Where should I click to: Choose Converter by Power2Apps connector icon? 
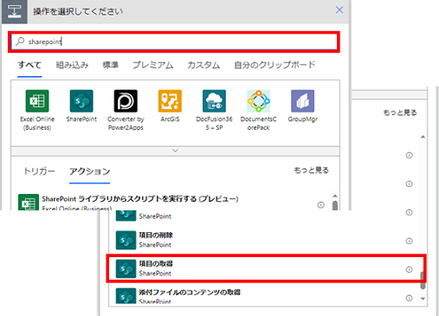point(126,101)
